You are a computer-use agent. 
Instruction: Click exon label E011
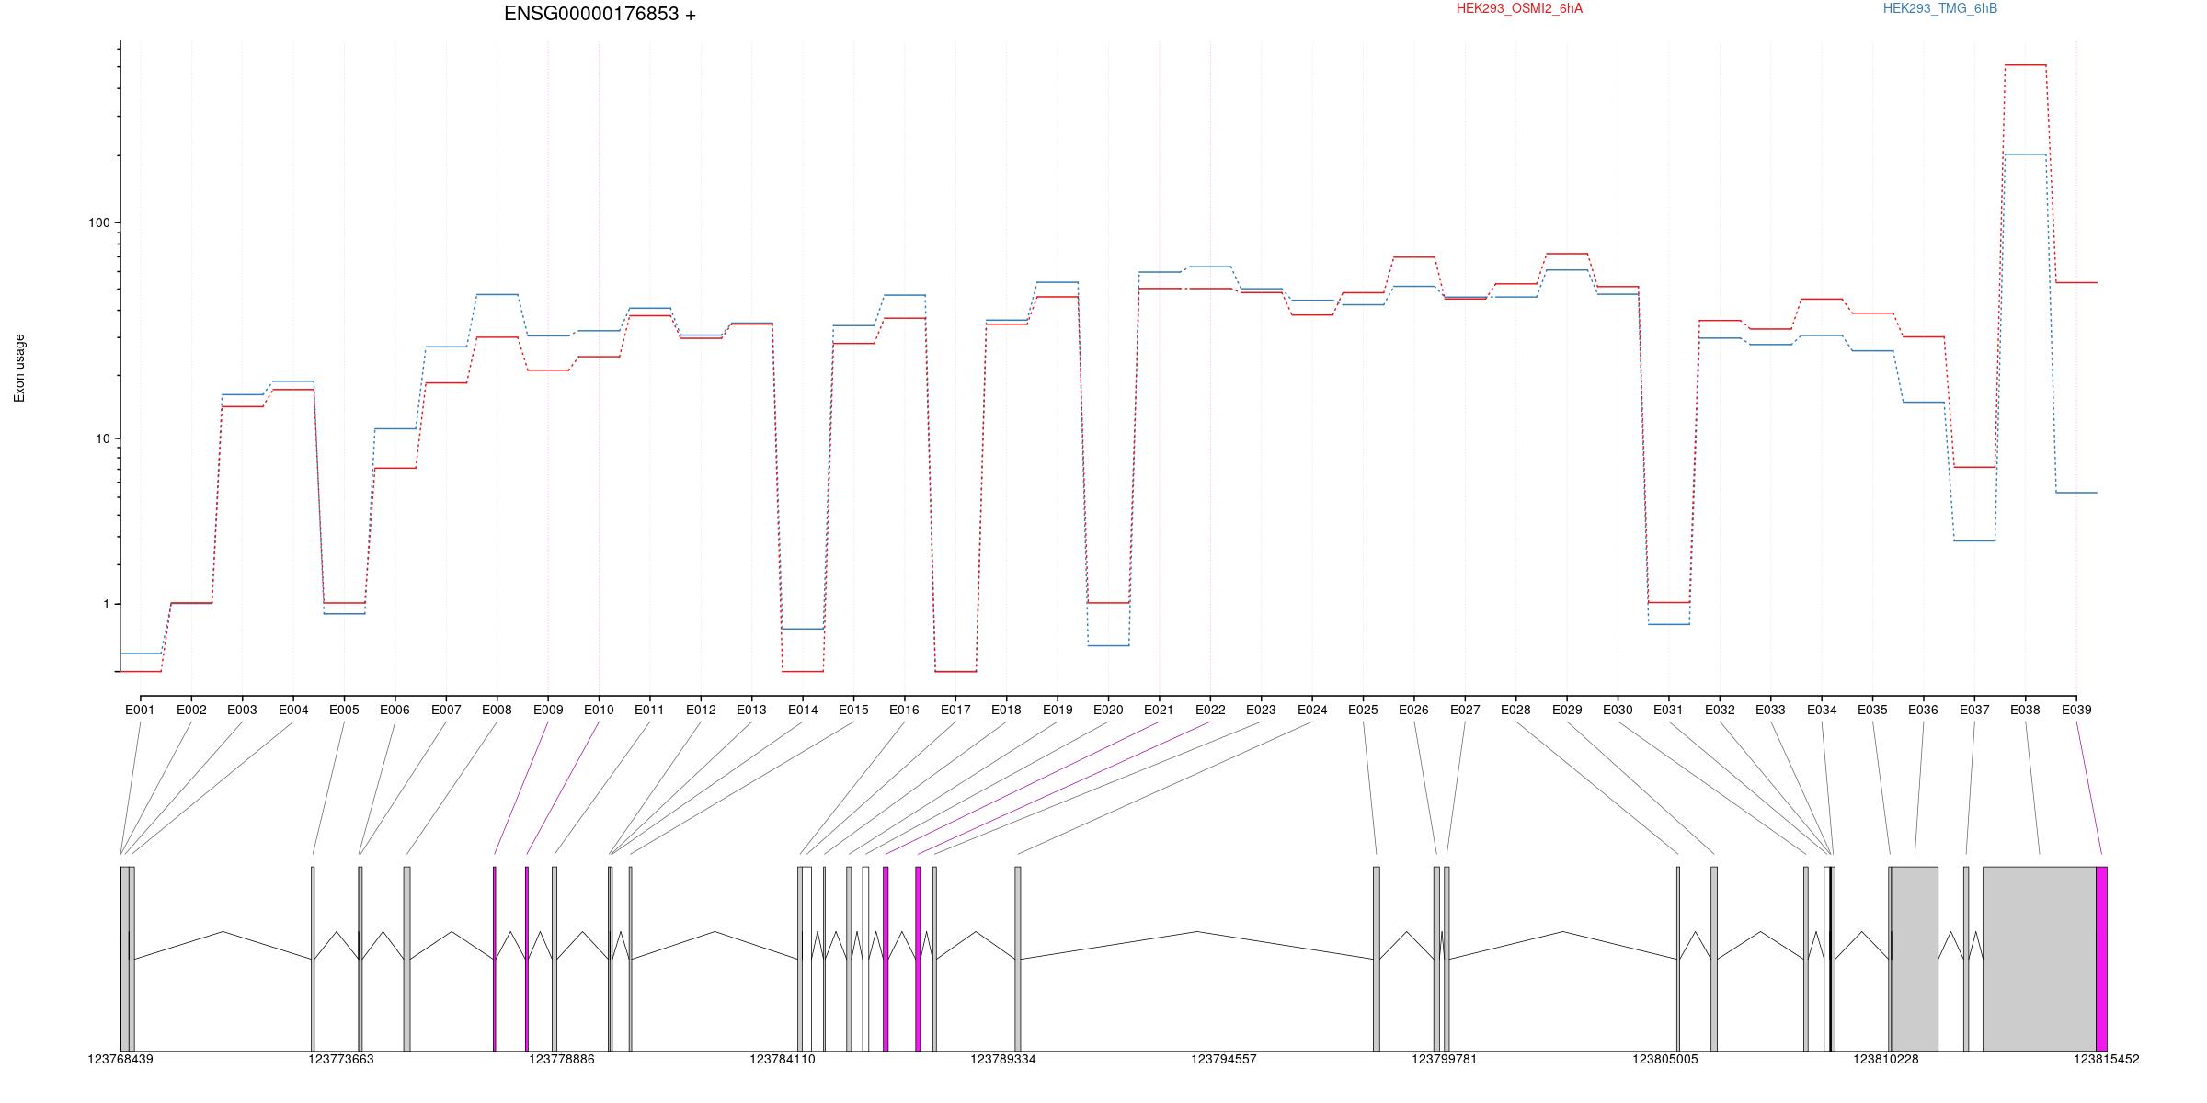(649, 710)
